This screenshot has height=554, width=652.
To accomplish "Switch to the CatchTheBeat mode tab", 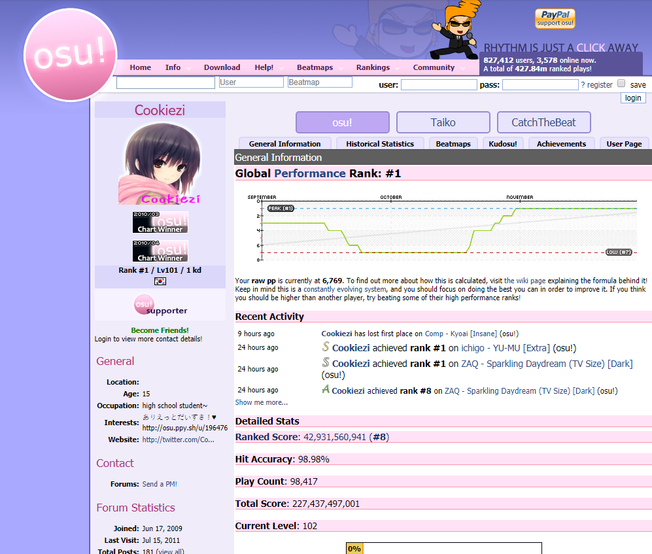I will (543, 122).
